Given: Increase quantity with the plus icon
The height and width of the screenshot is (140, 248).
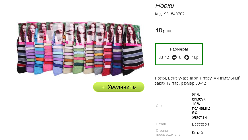Looking at the screenshot, I should [x=187, y=57].
